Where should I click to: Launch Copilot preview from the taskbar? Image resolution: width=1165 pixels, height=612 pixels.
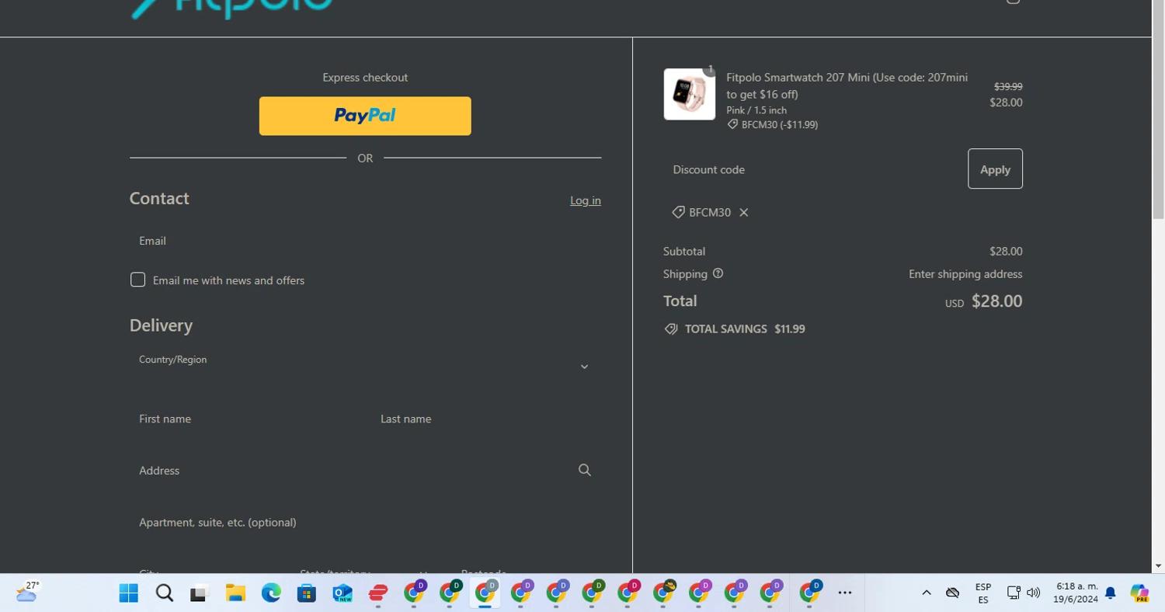coord(1139,593)
